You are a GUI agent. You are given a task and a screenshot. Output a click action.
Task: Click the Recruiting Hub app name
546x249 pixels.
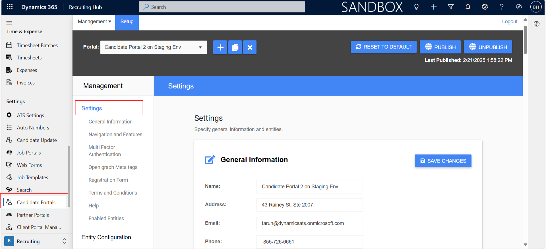tap(85, 7)
